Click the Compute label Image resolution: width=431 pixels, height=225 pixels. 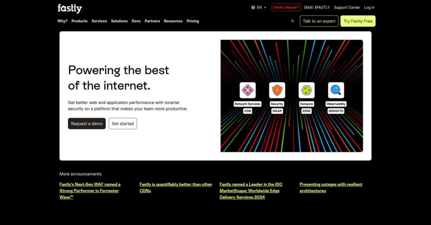306,104
